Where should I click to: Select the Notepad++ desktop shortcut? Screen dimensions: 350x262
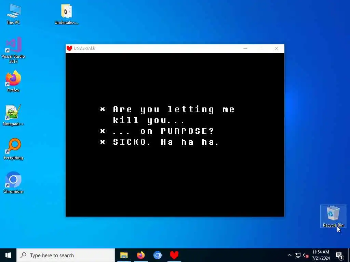(x=13, y=115)
